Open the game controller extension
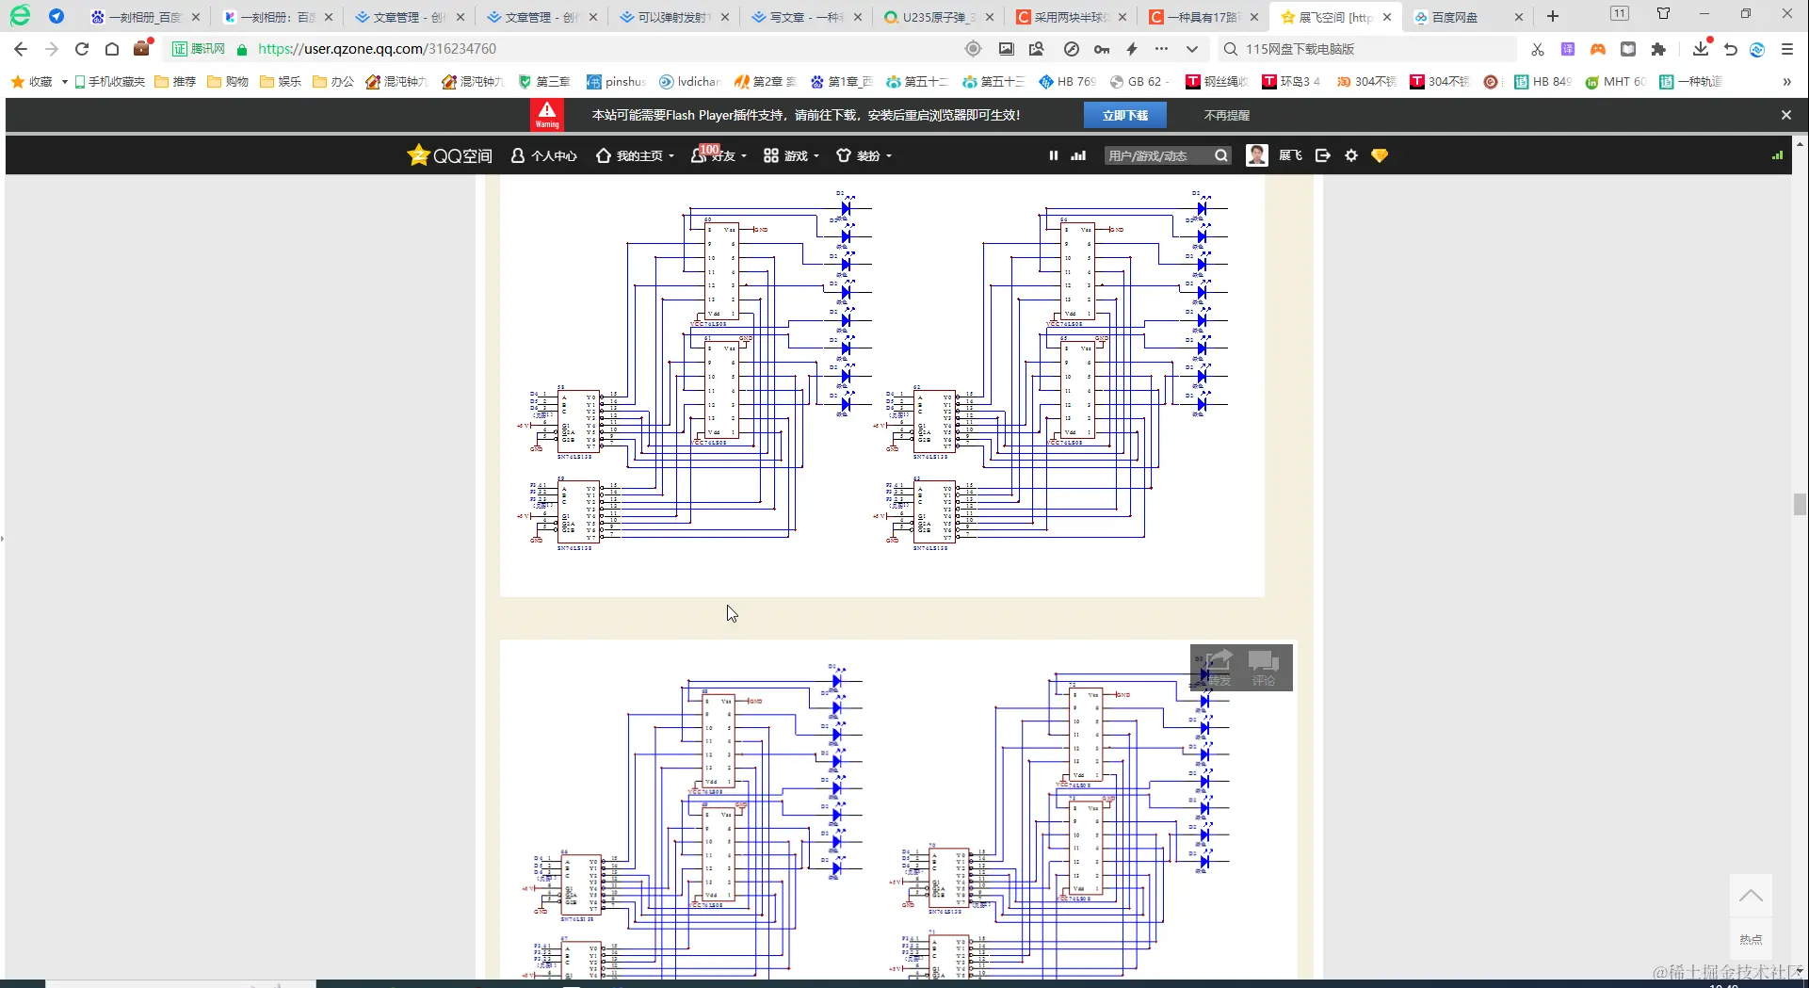This screenshot has width=1809, height=988. 1598,49
